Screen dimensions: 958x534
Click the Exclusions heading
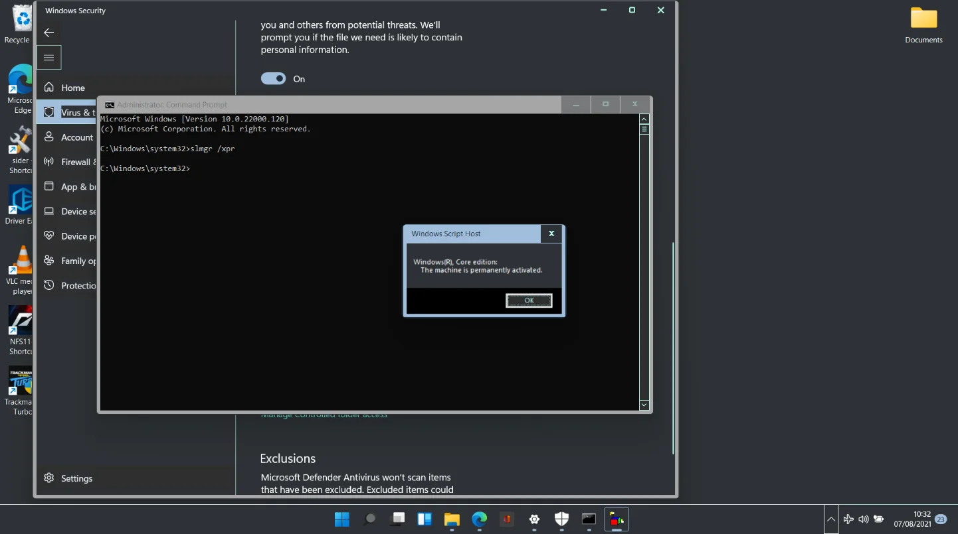(x=288, y=458)
